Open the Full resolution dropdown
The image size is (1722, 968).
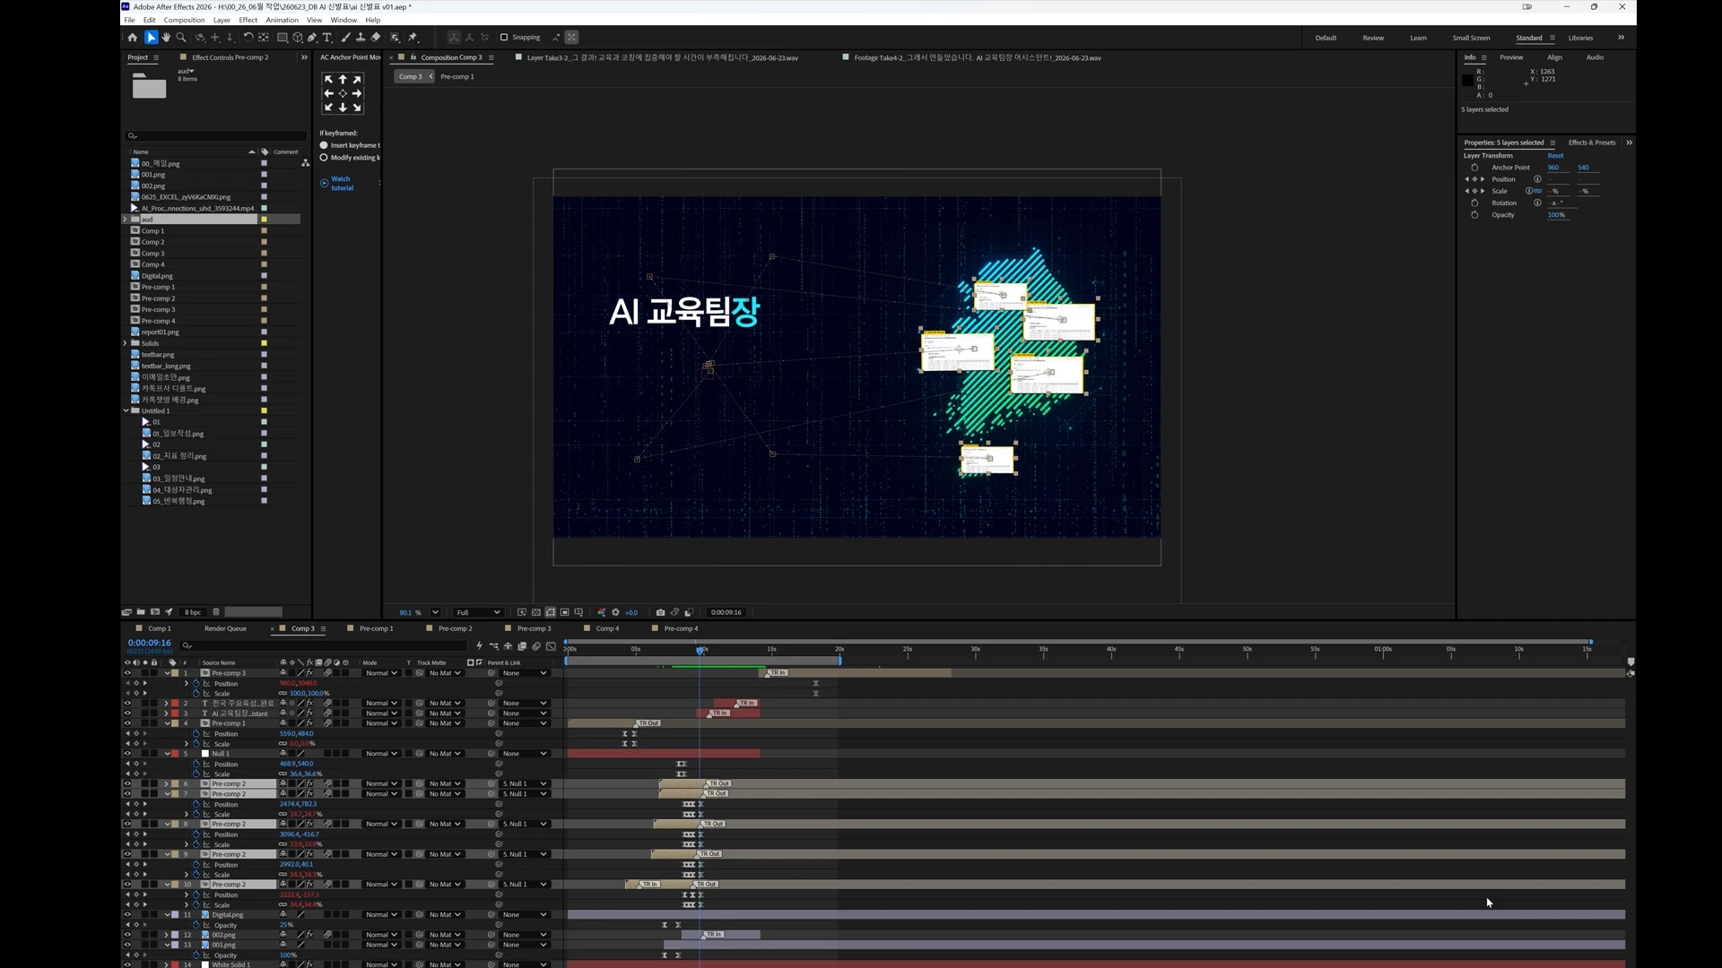pyautogui.click(x=477, y=612)
